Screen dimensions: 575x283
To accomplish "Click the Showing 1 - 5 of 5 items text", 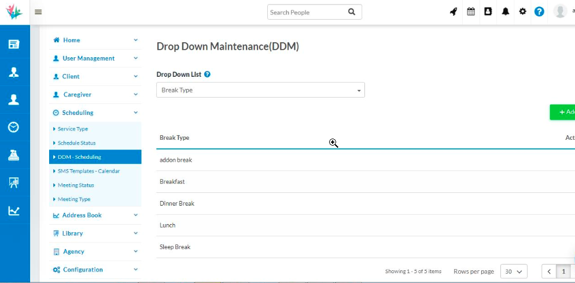I will (413, 271).
